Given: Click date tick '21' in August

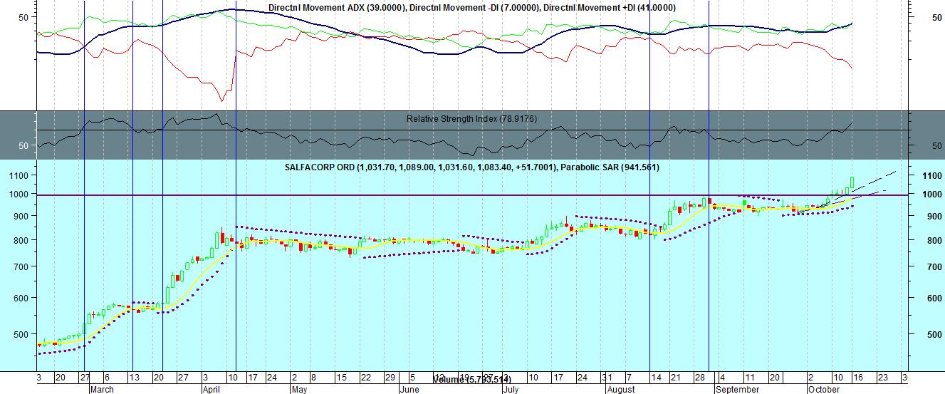Looking at the screenshot, I should click(675, 378).
